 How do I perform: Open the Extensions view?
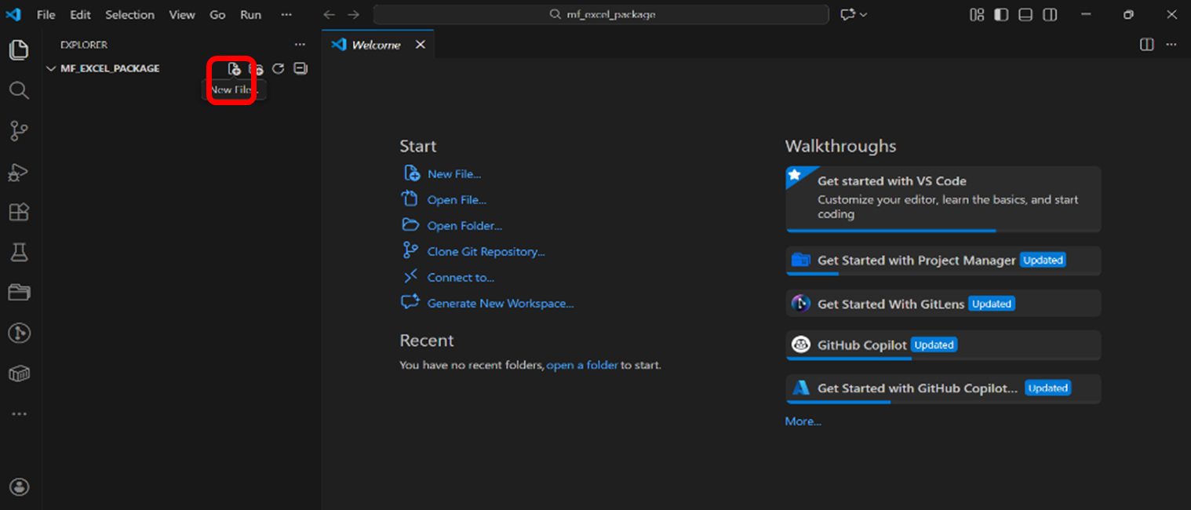[19, 212]
